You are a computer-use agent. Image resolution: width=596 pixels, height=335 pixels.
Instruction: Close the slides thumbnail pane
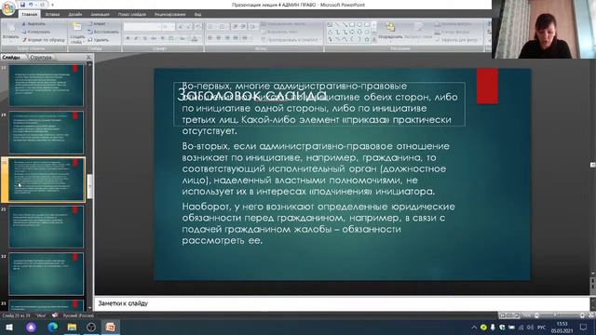tap(88, 58)
